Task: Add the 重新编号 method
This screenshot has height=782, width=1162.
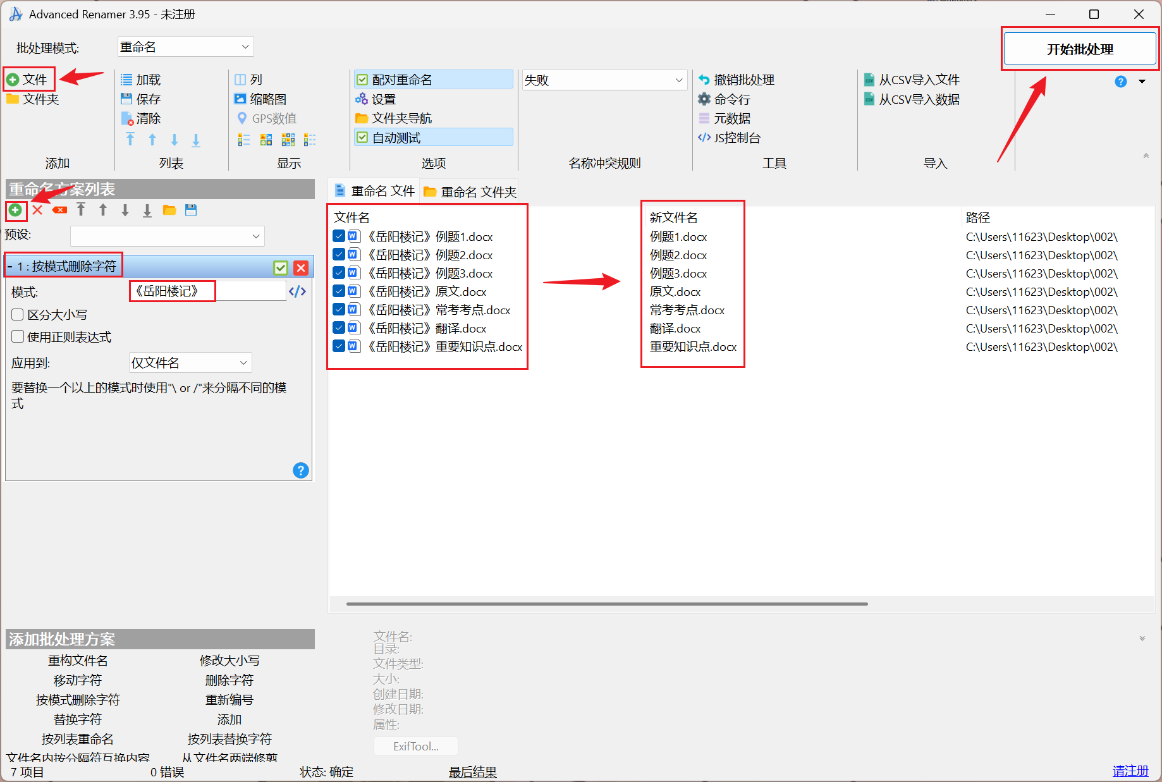Action: [x=229, y=700]
